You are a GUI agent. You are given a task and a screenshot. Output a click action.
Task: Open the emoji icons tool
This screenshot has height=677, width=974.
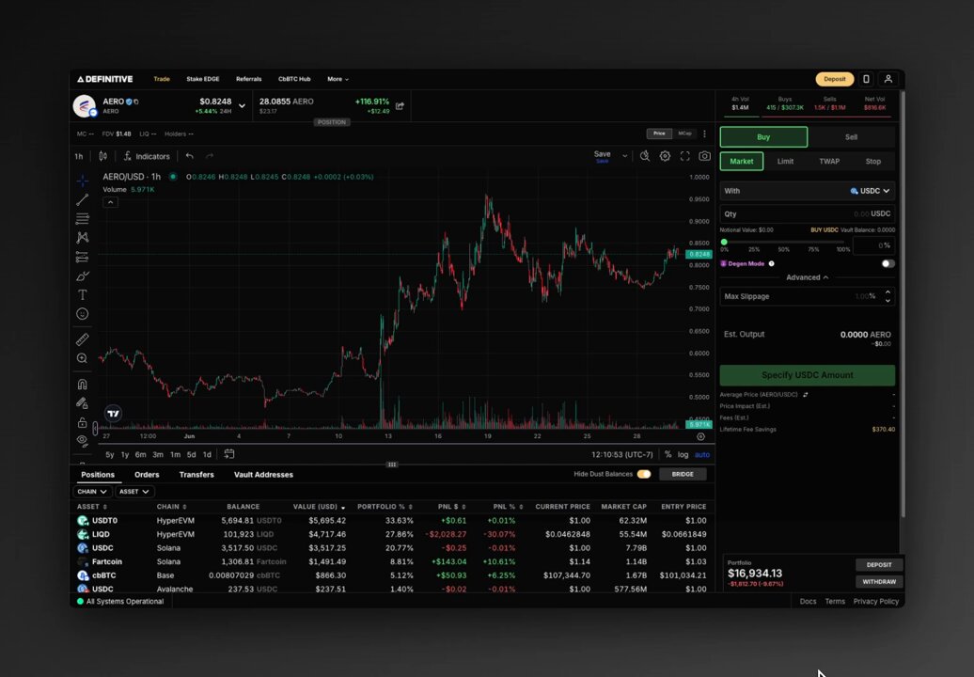pyautogui.click(x=82, y=314)
